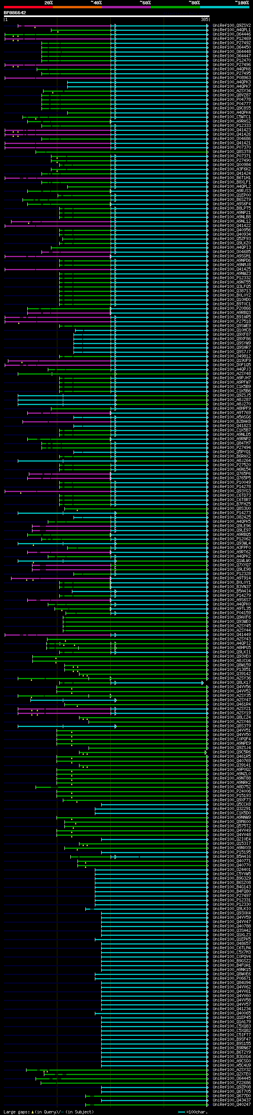The height and width of the screenshot is (1115, 253).
Task: Open hit UniRef100_P12333
Action: (x=232, y=126)
